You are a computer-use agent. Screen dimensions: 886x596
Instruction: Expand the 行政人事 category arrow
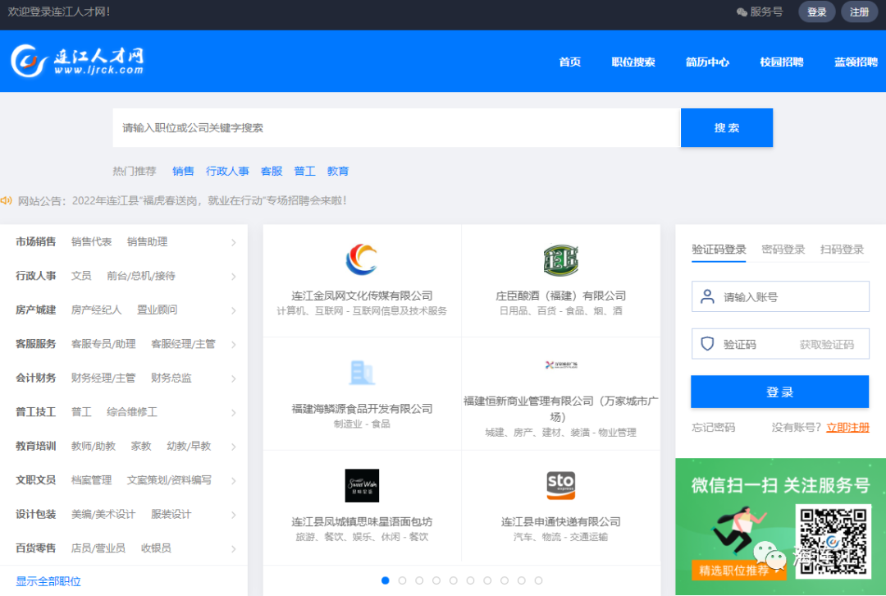click(x=233, y=277)
